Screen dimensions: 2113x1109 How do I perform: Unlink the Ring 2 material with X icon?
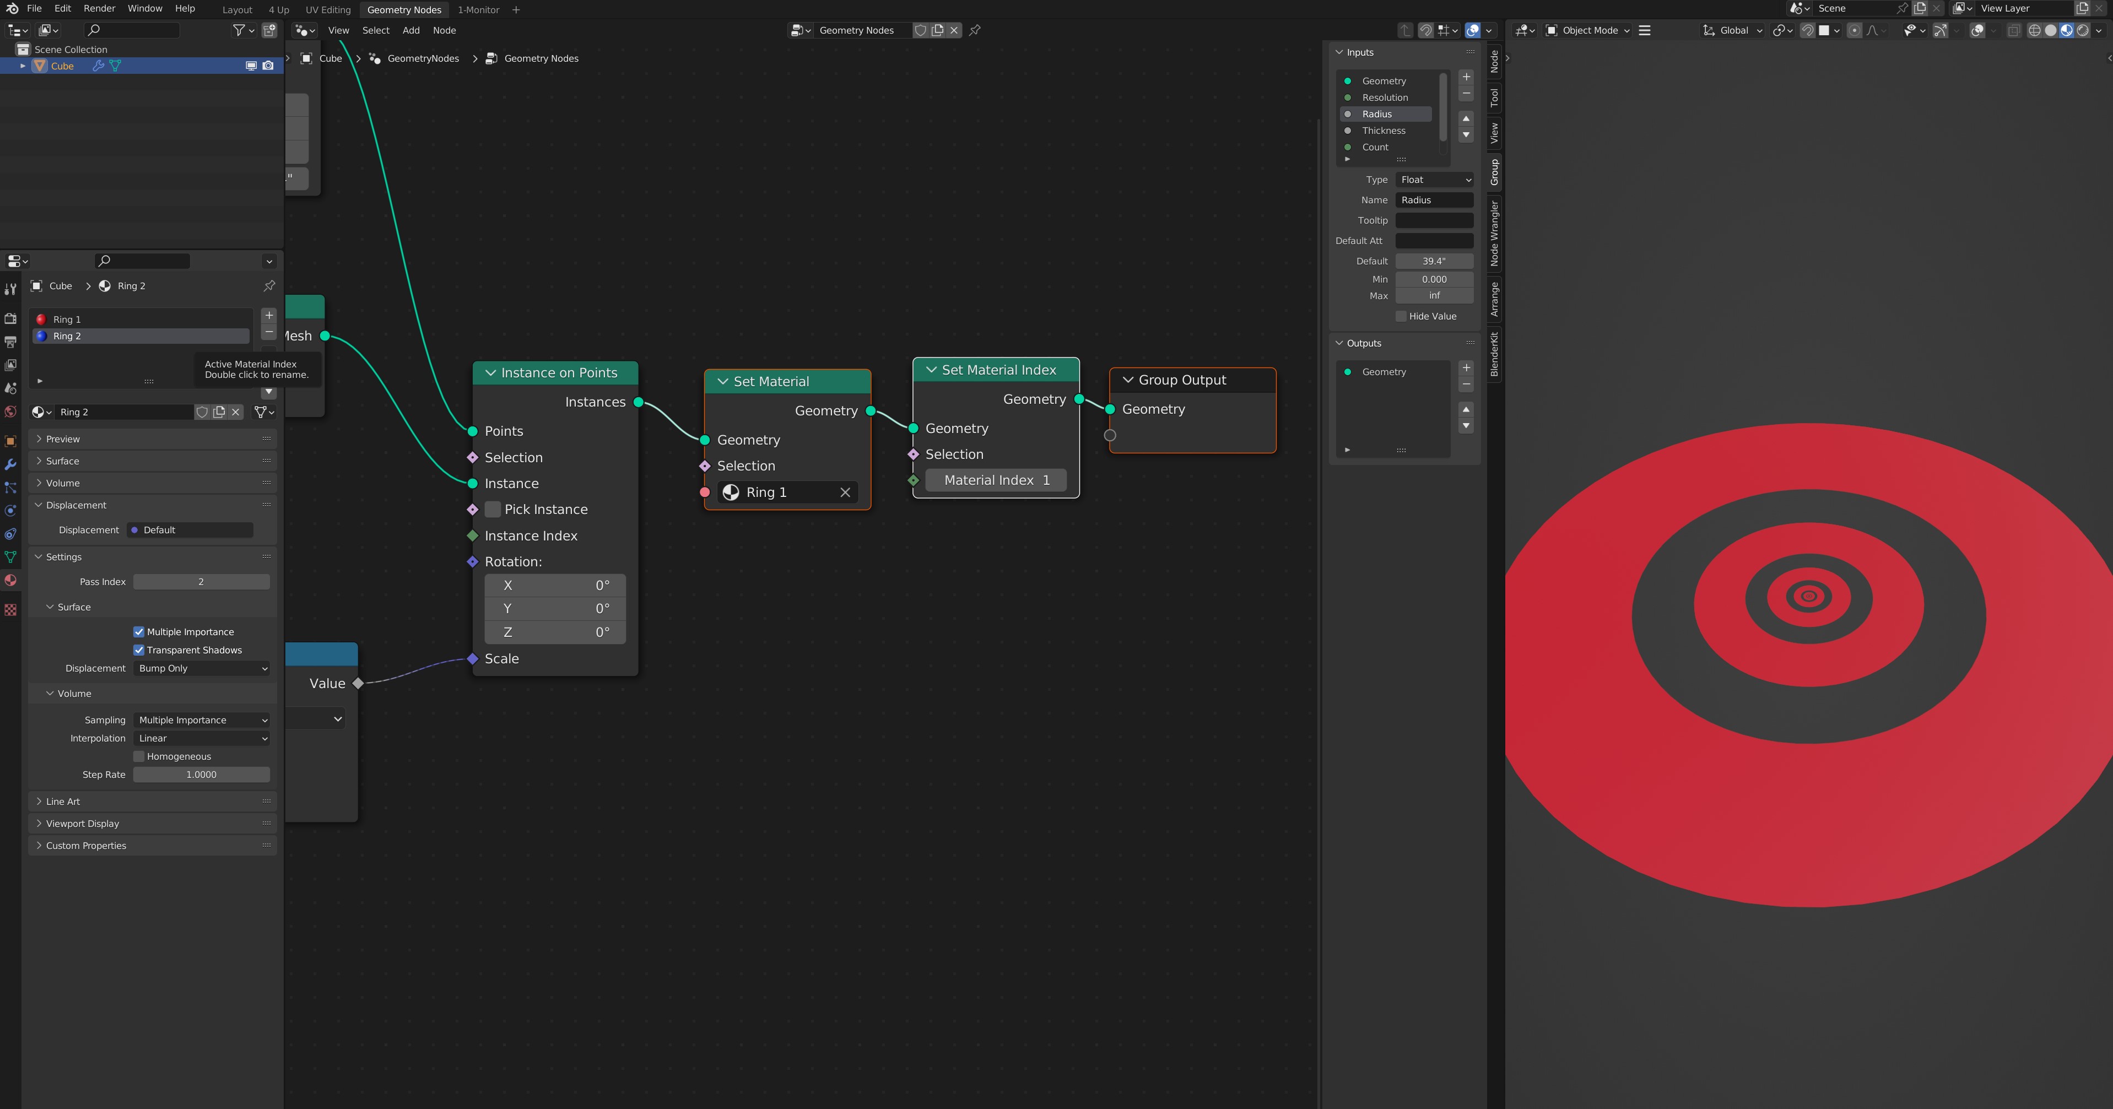236,412
